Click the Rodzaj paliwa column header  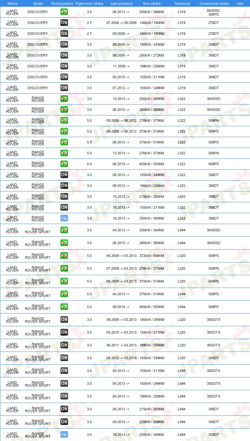click(62, 4)
